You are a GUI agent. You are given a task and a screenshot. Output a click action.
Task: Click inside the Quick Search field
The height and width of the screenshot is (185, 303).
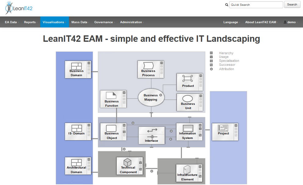(256, 5)
